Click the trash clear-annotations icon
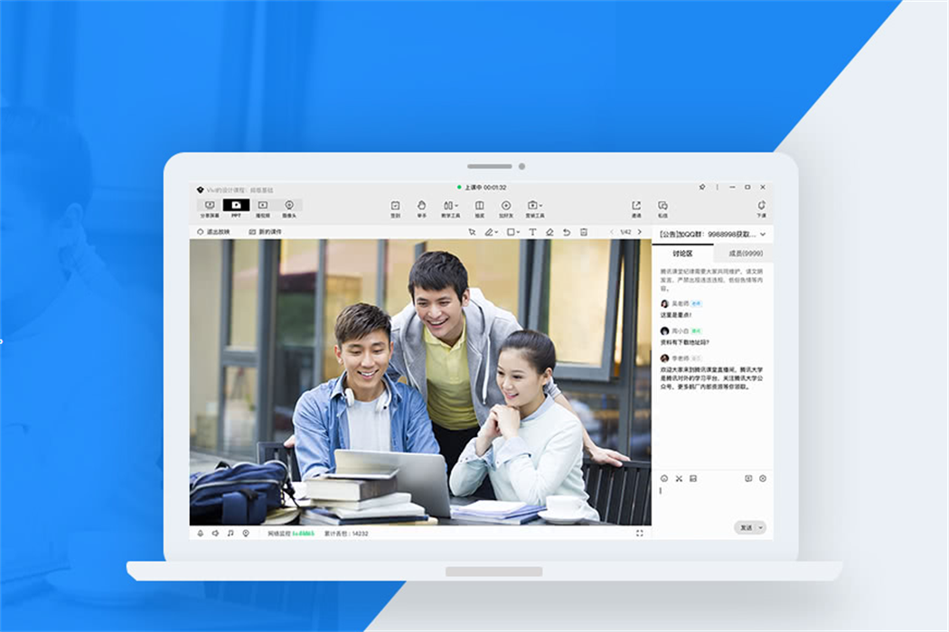 tap(584, 232)
